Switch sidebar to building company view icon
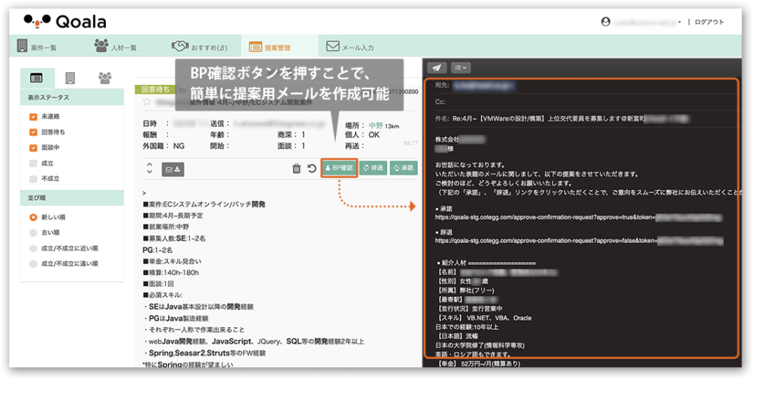 click(70, 78)
